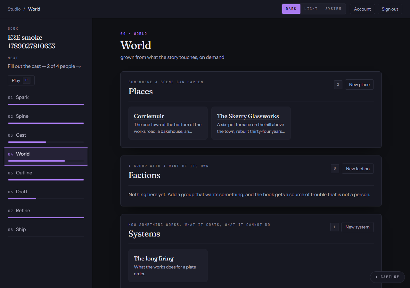Click the Systems count badge showing 1

[x=334, y=227]
